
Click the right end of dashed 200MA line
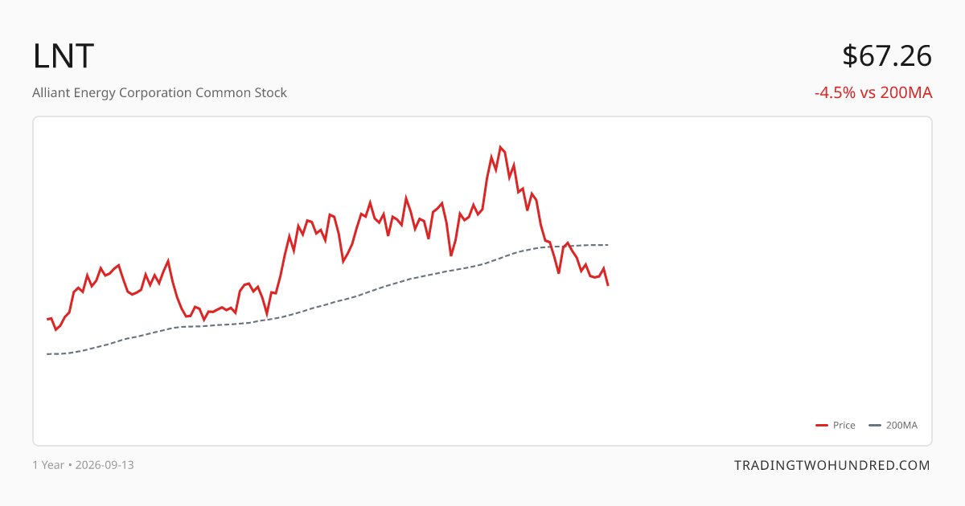click(x=608, y=245)
